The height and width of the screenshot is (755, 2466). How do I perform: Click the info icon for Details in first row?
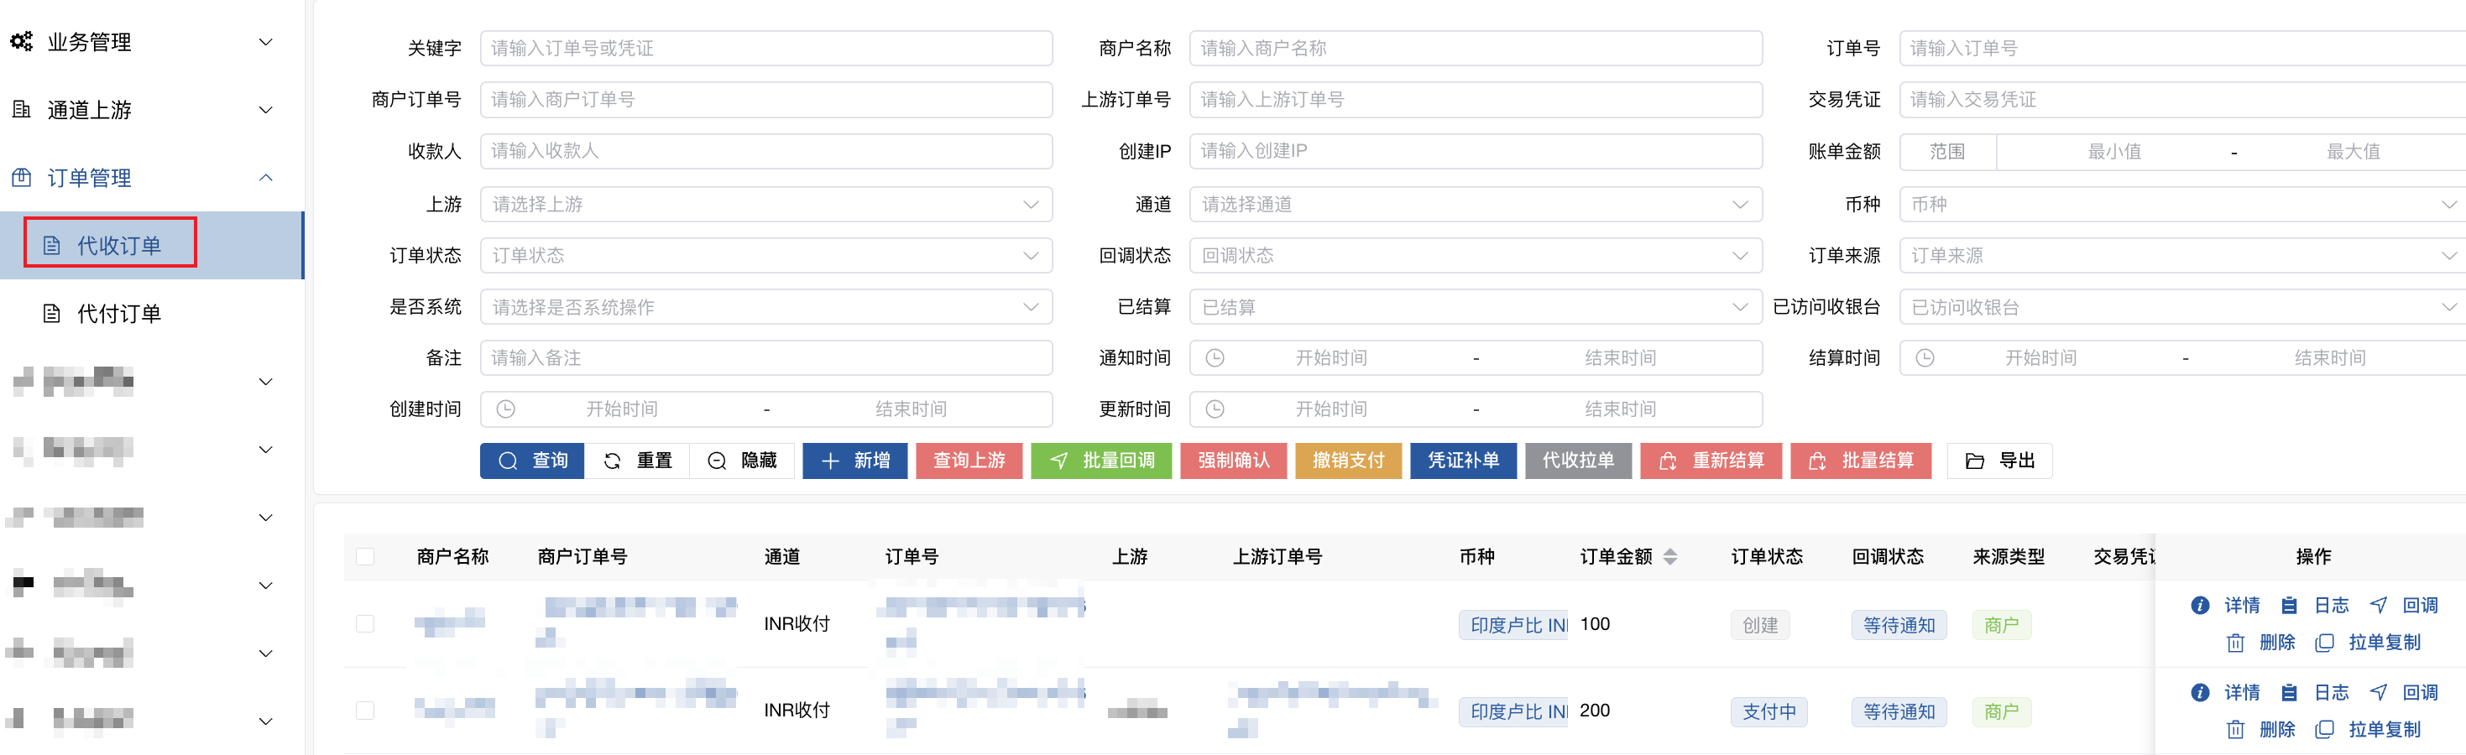2200,606
